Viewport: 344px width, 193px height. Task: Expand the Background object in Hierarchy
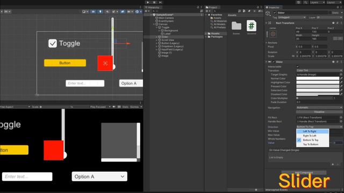click(x=159, y=31)
